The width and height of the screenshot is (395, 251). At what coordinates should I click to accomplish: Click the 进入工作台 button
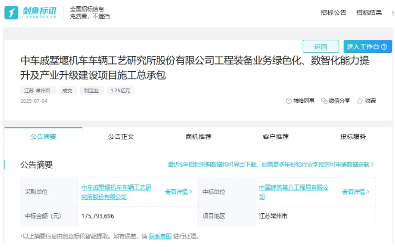click(363, 47)
